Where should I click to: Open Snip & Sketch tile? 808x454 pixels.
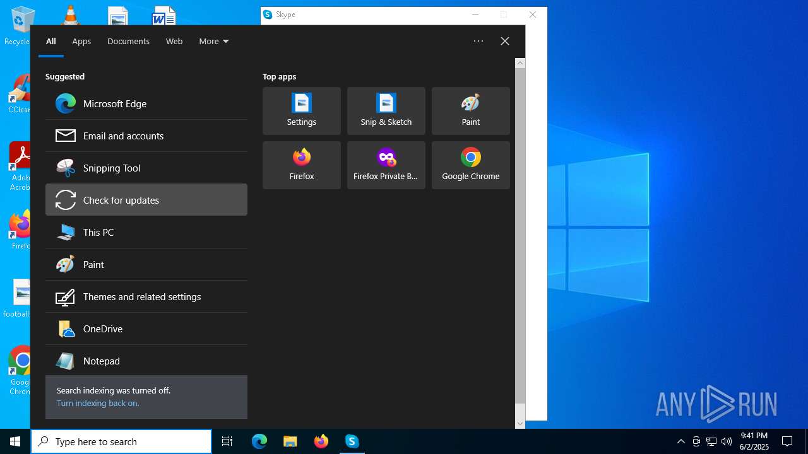pos(386,111)
